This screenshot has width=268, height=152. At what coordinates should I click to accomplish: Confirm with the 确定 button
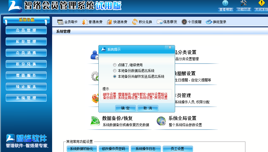(125, 108)
